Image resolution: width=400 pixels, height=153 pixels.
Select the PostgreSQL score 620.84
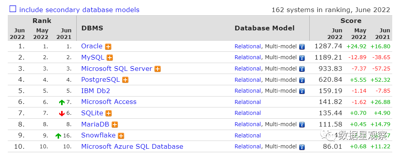330,80
